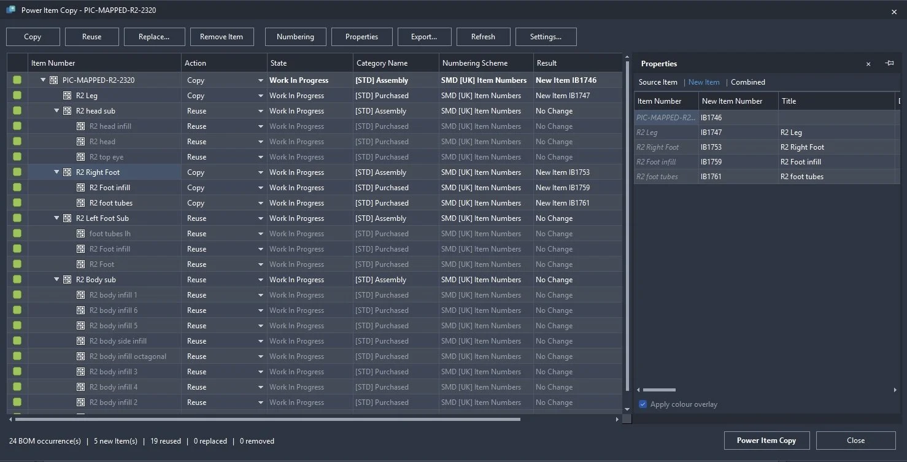The height and width of the screenshot is (462, 907).
Task: Sort by the Category Name column header
Action: pyautogui.click(x=396, y=63)
